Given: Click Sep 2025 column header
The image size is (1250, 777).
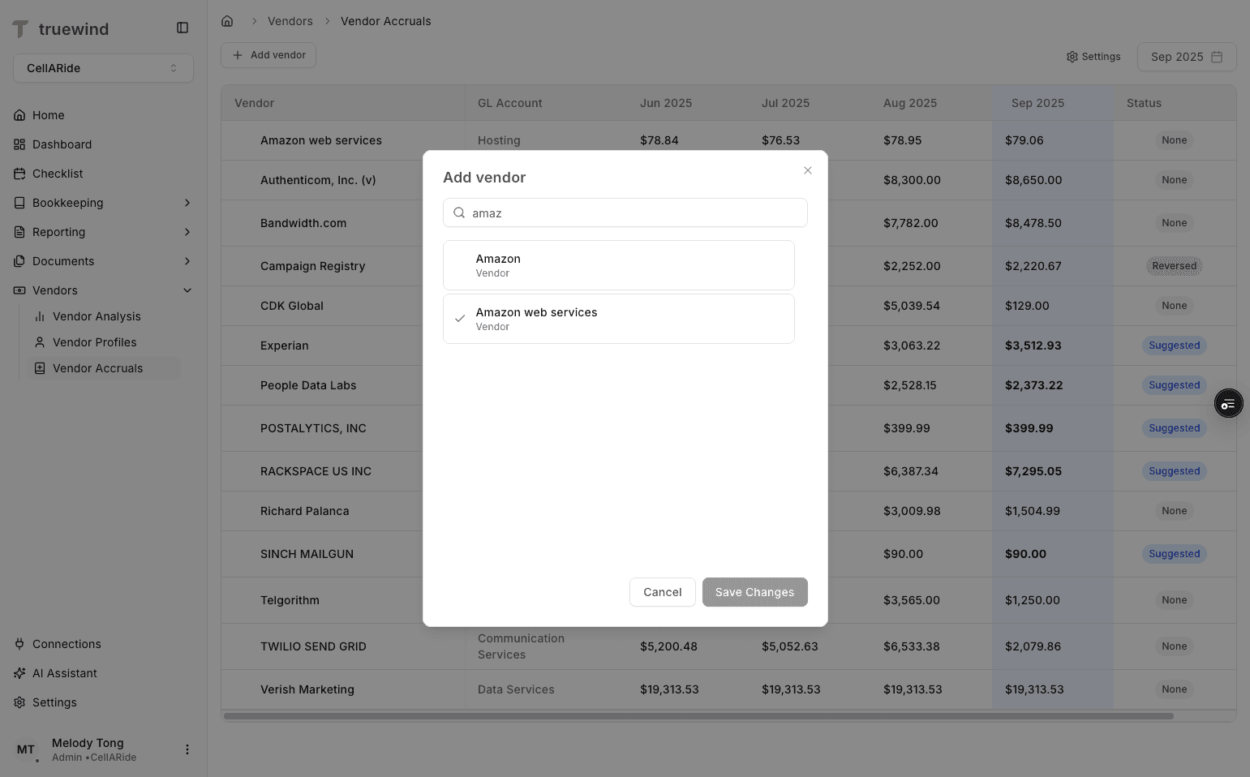Looking at the screenshot, I should pyautogui.click(x=1037, y=103).
